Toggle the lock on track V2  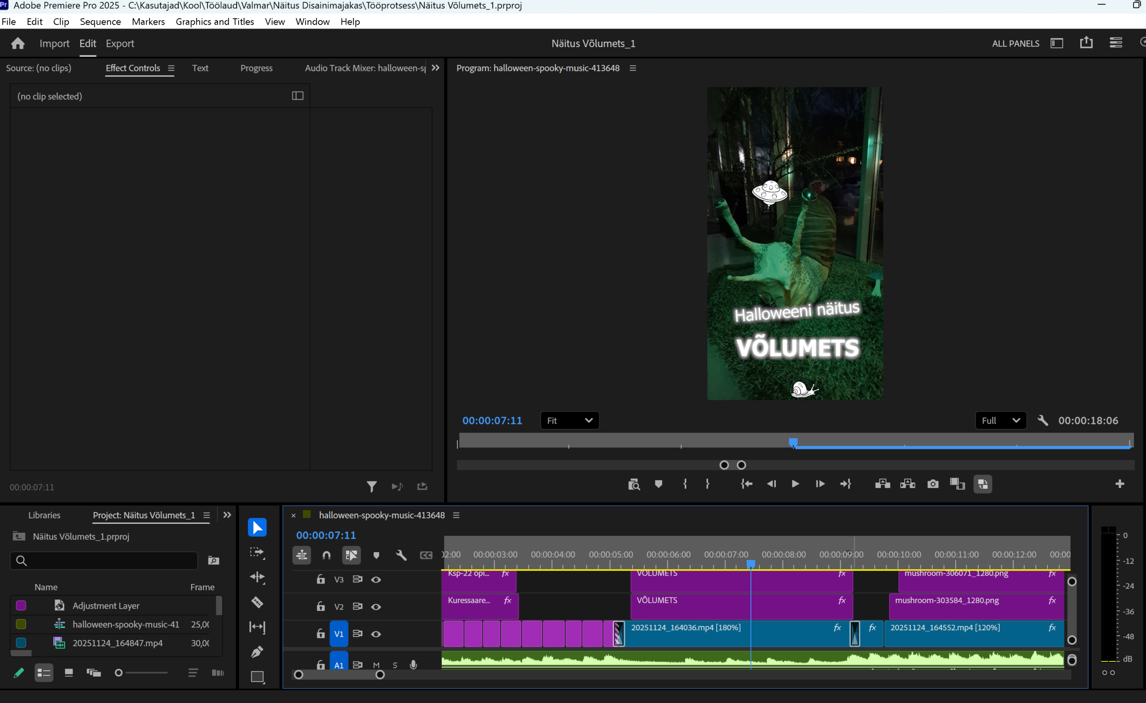[321, 607]
